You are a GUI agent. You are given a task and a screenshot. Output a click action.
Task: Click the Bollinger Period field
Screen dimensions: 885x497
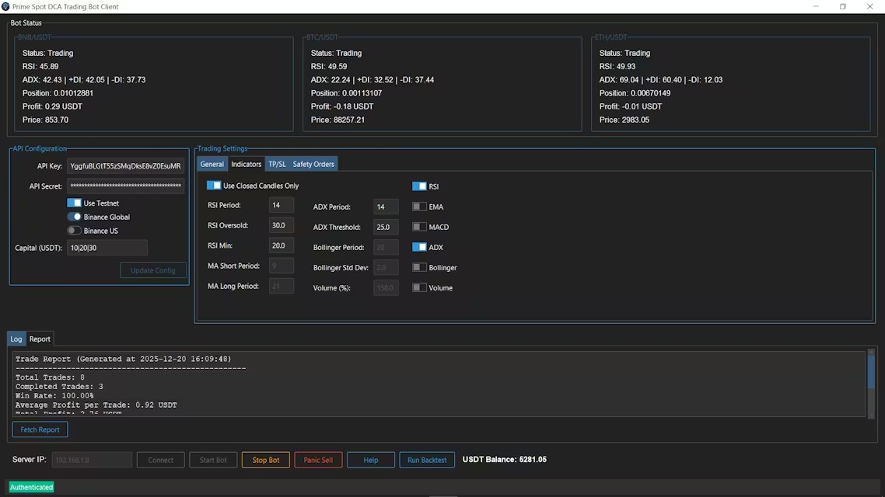click(386, 248)
